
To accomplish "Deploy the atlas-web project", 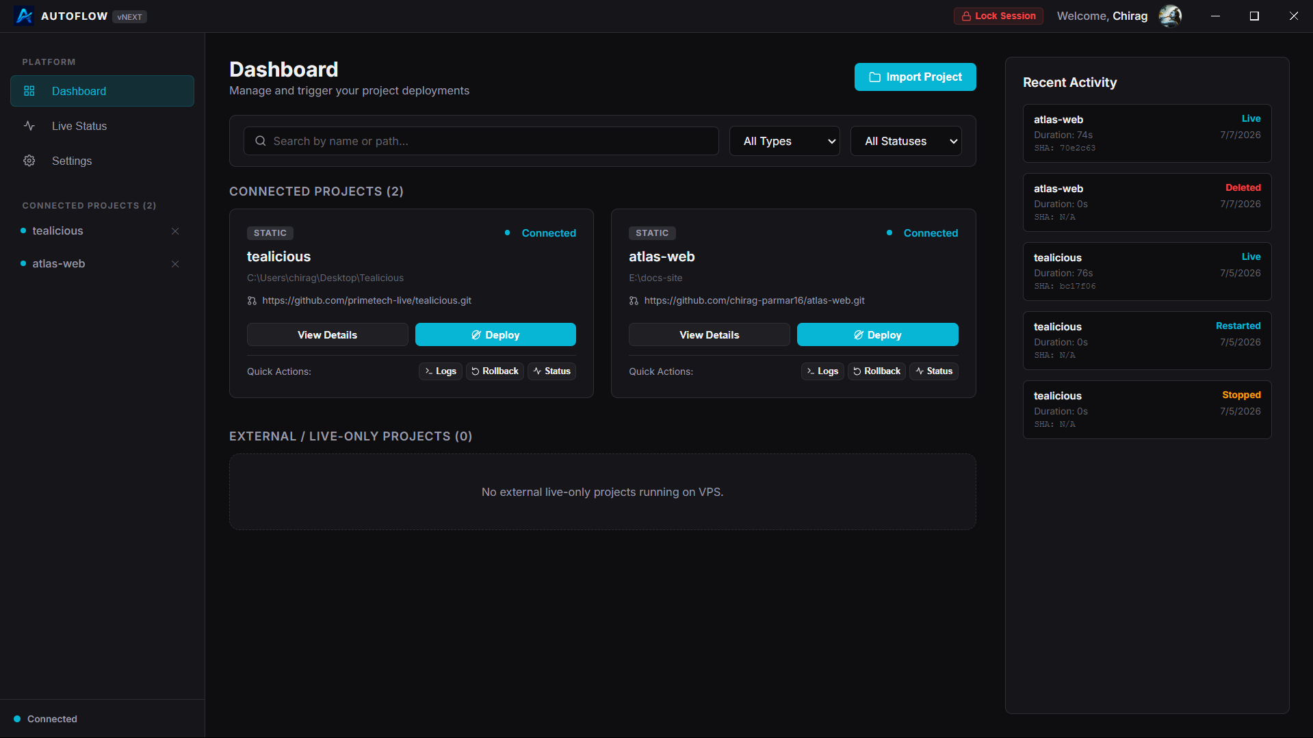I will click(x=877, y=334).
